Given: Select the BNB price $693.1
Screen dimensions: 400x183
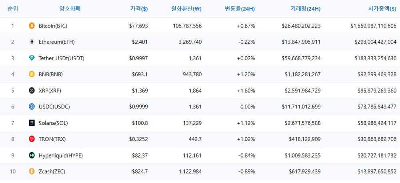Looking at the screenshot, I should coord(140,74).
